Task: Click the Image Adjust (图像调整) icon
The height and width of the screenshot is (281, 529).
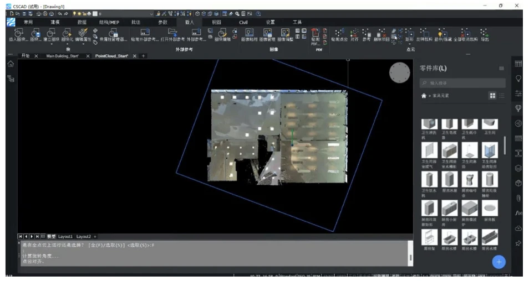Action: coord(285,33)
